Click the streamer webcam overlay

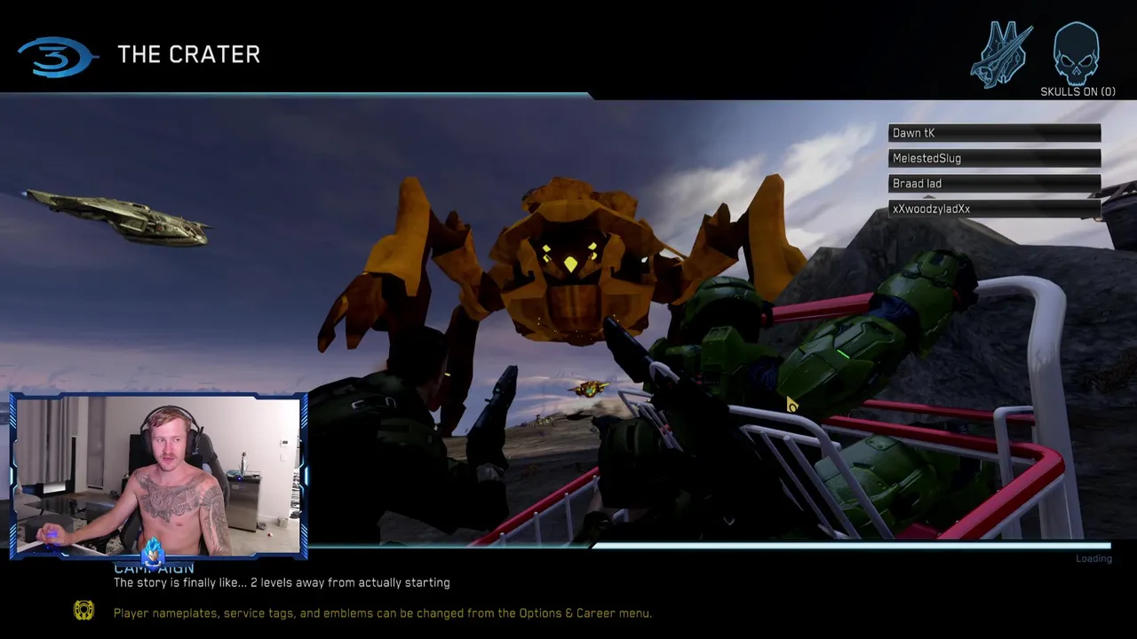(x=158, y=477)
